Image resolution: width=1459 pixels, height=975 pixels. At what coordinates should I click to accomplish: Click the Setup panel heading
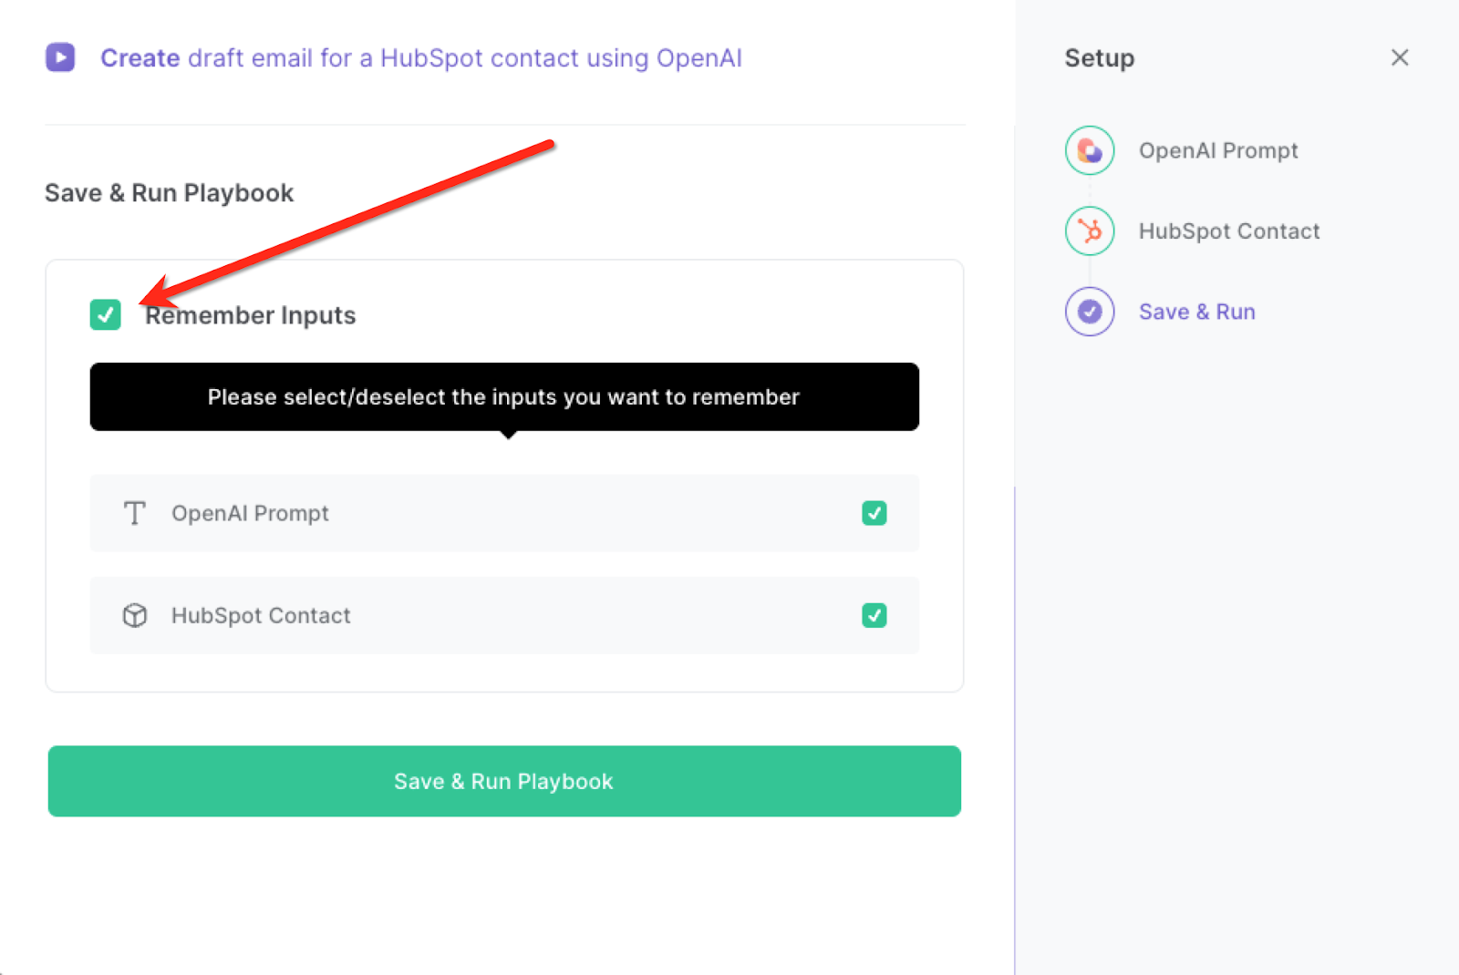pos(1099,57)
